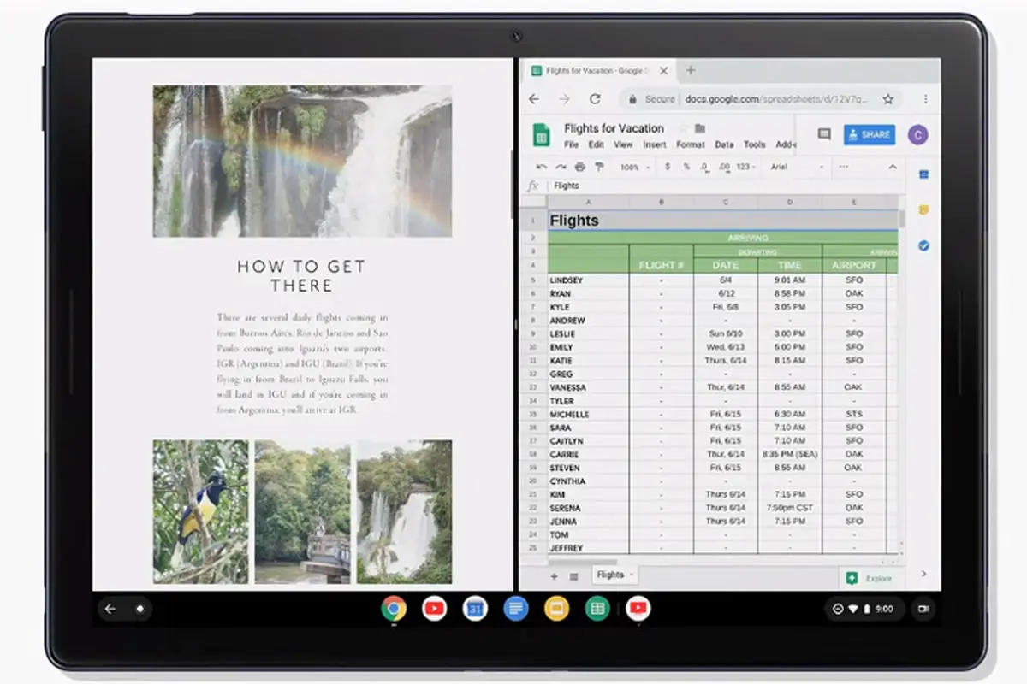Apply currency format with the dollar icon
The image size is (1027, 684).
click(x=668, y=167)
